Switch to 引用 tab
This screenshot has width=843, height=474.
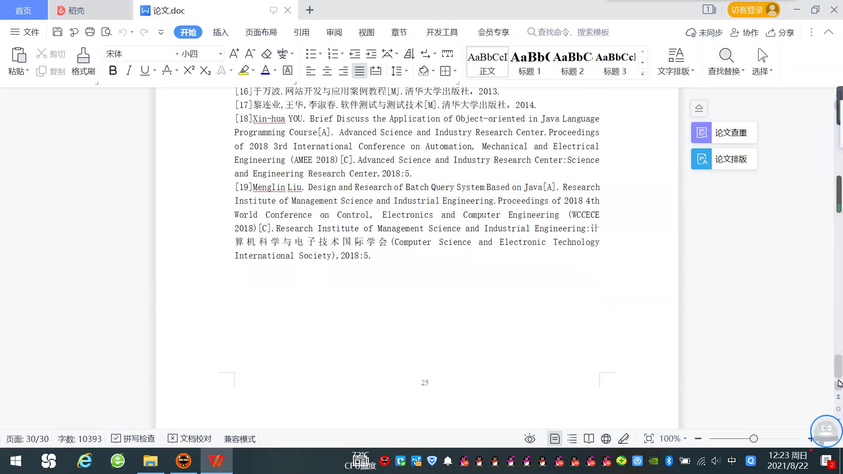pos(301,32)
